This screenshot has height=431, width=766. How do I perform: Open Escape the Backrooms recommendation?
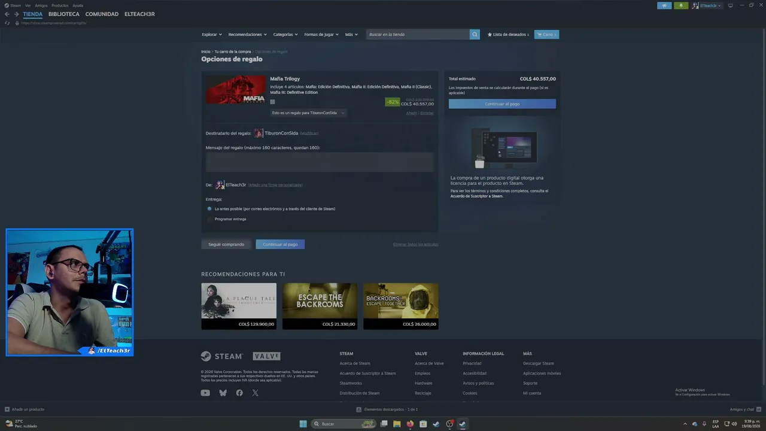point(320,306)
